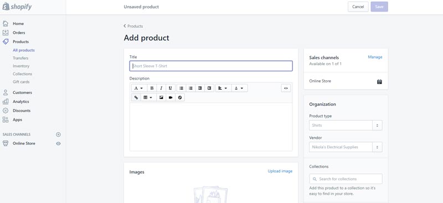Insert a video in description

[x=171, y=97]
